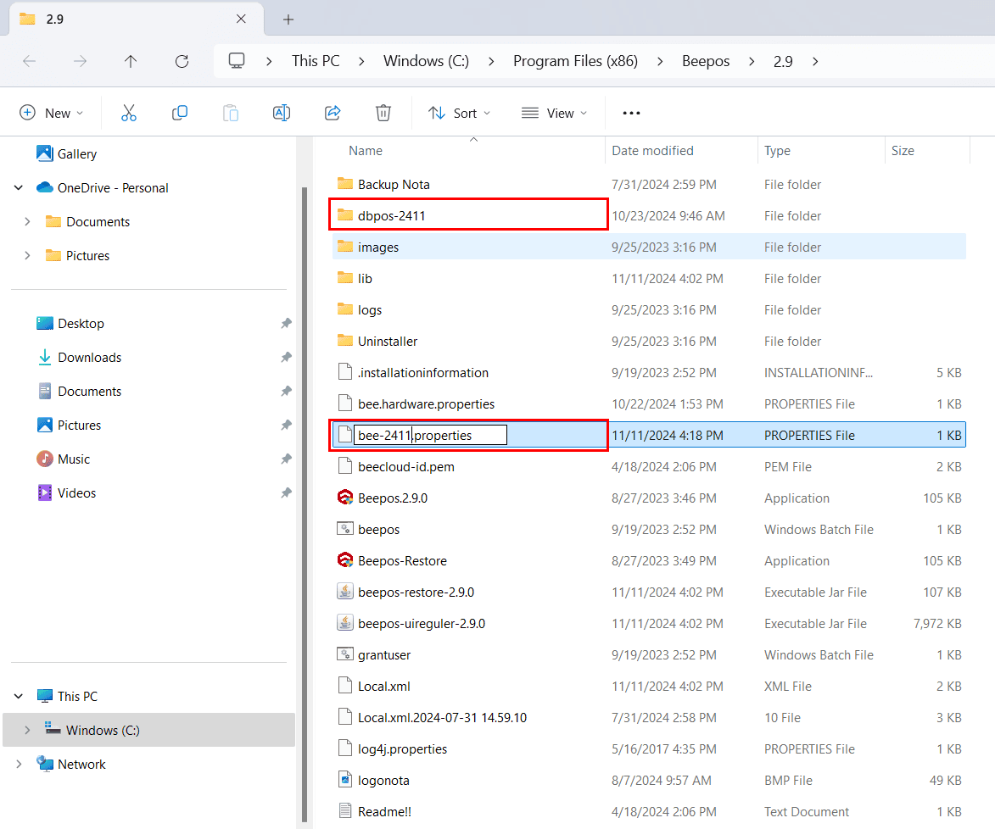The image size is (995, 829).
Task: Refresh the folder view
Action: coord(182,62)
